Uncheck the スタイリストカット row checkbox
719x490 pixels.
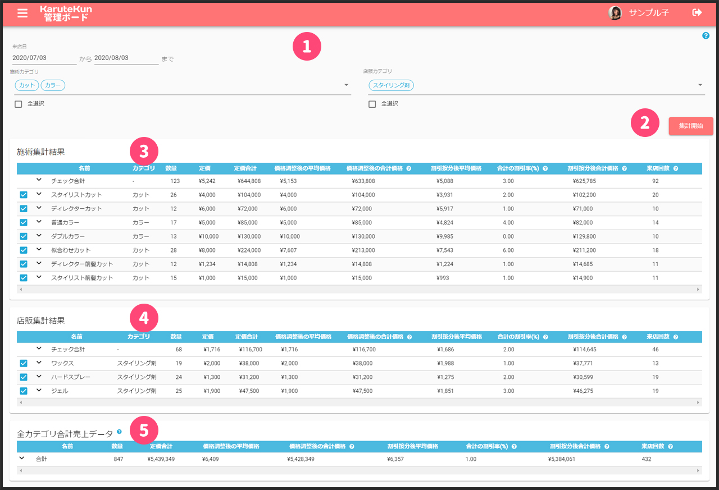click(24, 195)
